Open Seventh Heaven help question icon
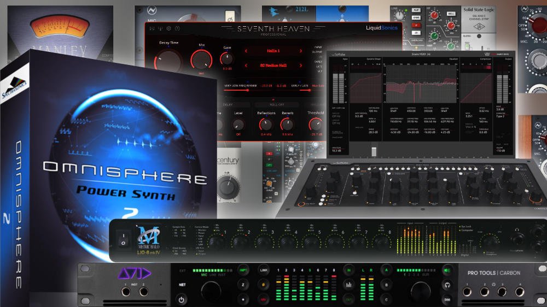The width and height of the screenshot is (547, 307). 177,28
